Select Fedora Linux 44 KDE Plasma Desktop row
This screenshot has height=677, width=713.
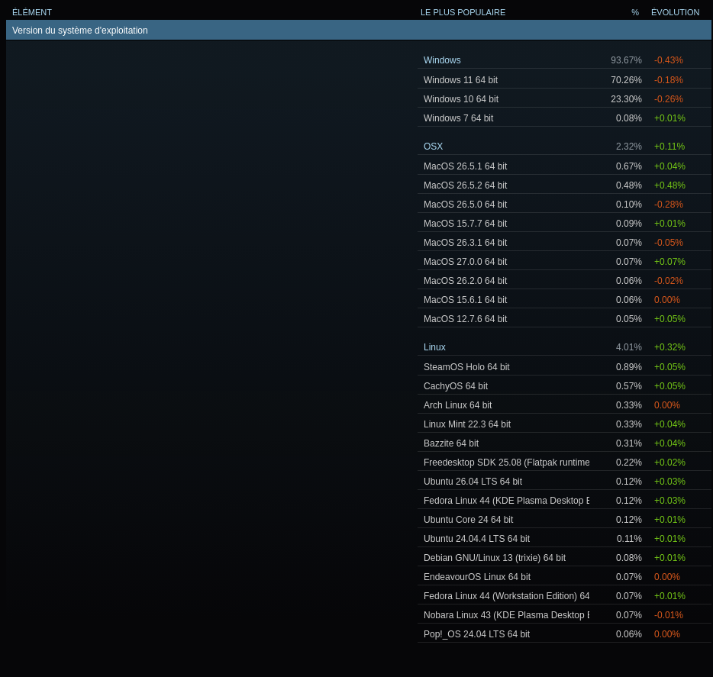(564, 500)
